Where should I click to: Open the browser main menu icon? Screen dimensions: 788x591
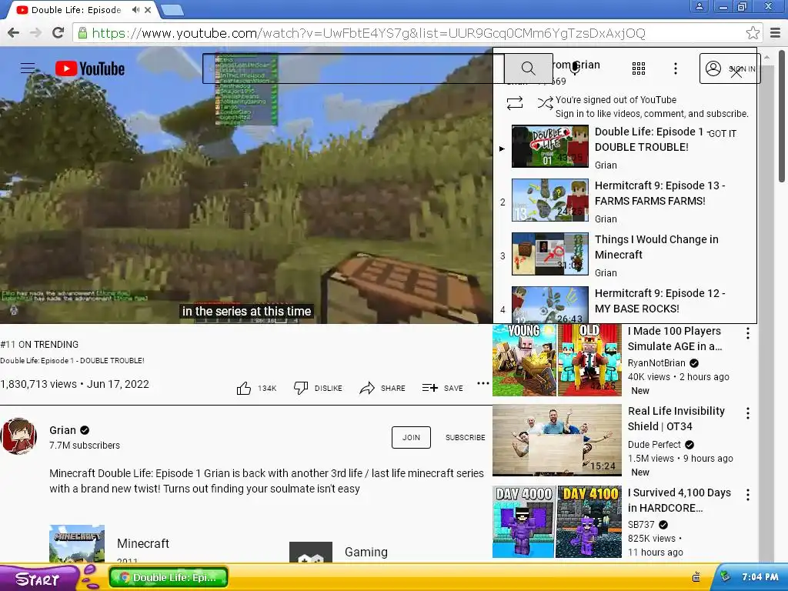pos(776,33)
